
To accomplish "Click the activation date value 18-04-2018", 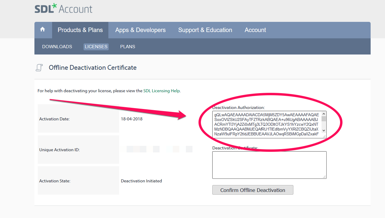I will click(132, 119).
